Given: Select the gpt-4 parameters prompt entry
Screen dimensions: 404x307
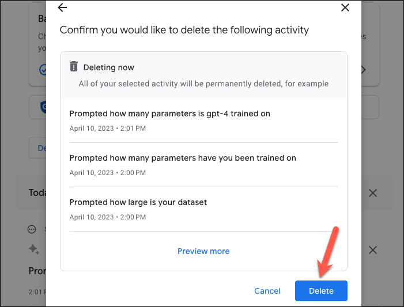Looking at the screenshot, I should tap(203, 120).
